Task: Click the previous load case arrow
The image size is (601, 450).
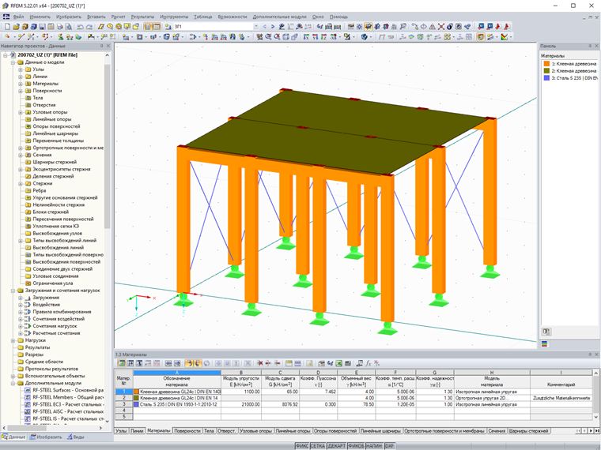Action: click(264, 26)
